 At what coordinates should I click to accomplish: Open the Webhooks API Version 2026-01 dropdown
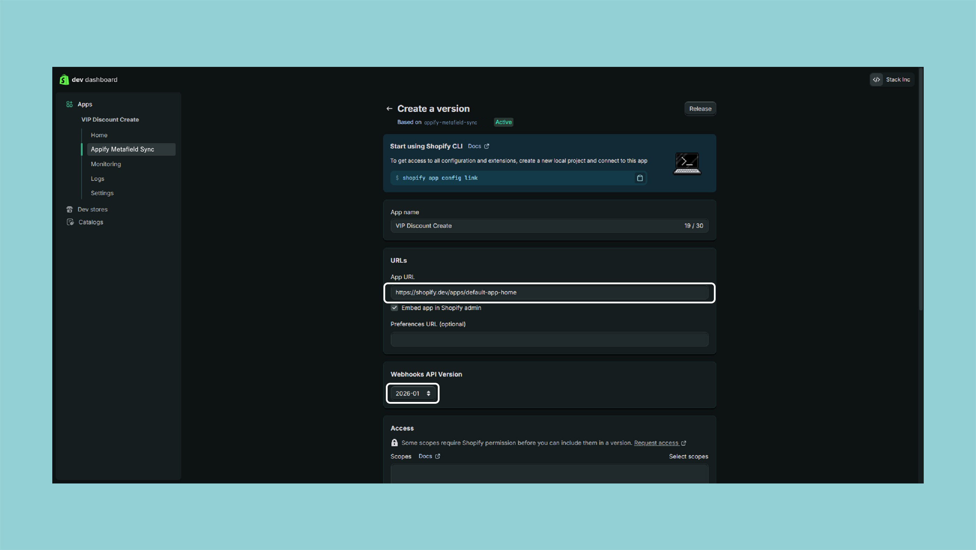(413, 393)
